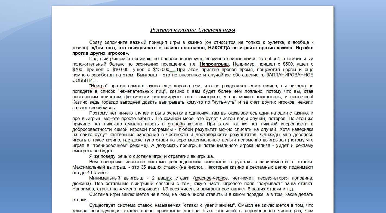This screenshot has height=213, width=386.
Task: Click the phrase "клятвенные заверения"
Action: click(124, 135)
